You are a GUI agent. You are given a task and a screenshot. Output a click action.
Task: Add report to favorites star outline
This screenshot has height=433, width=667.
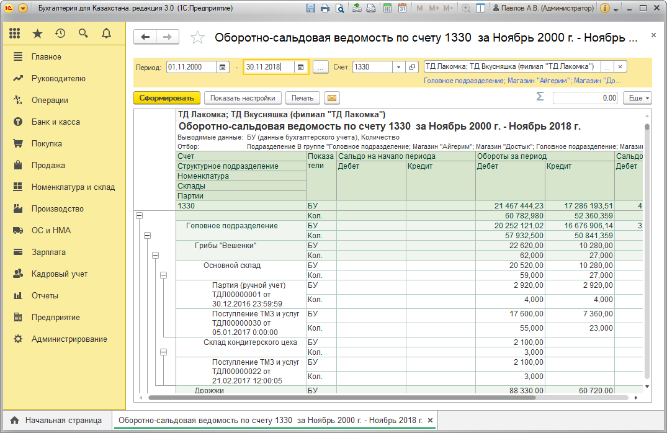tap(197, 37)
